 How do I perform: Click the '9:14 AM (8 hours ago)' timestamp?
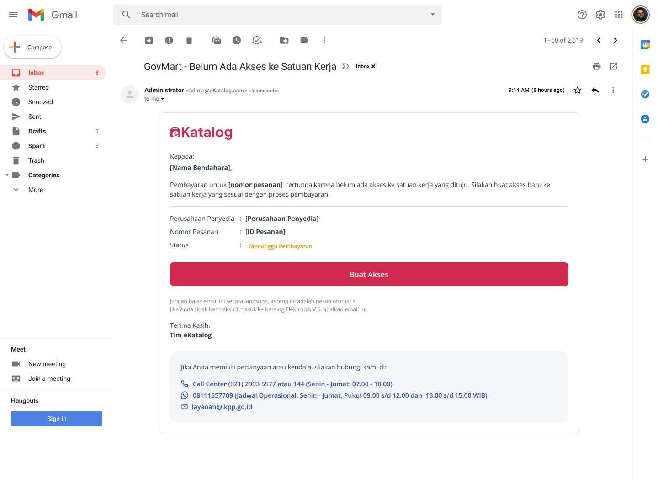[536, 90]
